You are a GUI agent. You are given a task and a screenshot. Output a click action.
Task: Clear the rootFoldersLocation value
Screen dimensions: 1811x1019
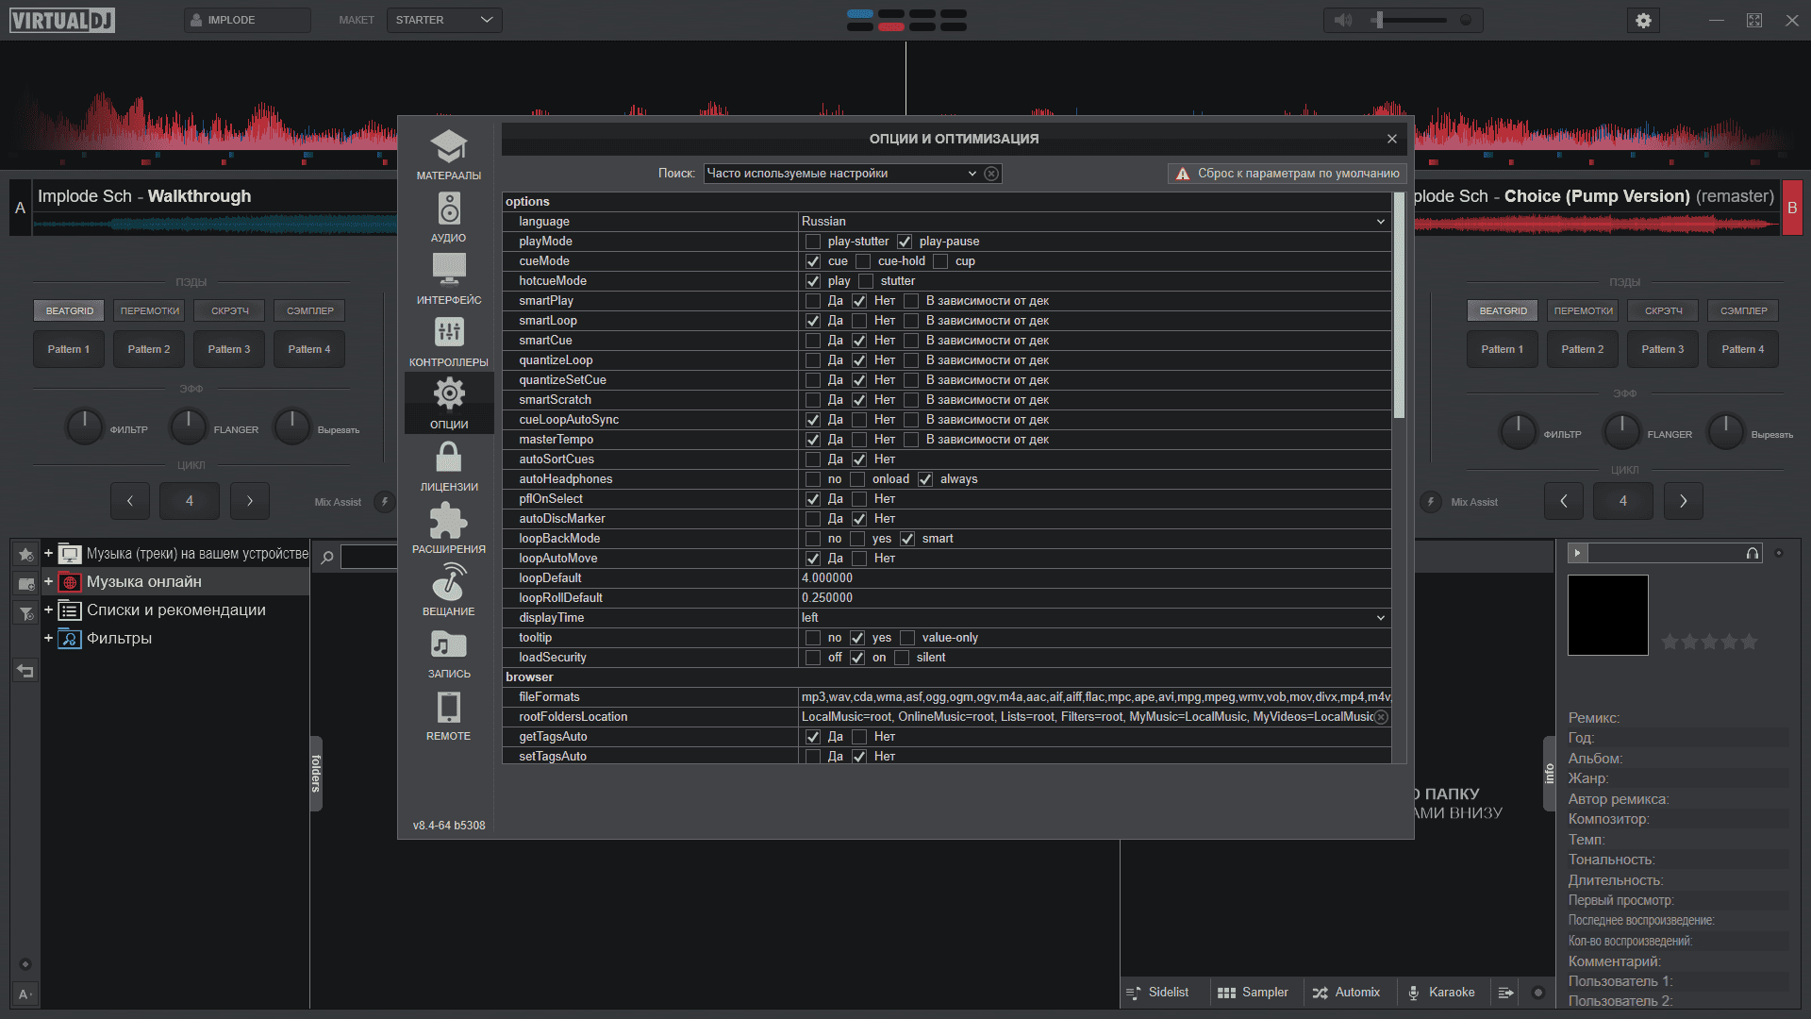click(x=1381, y=717)
